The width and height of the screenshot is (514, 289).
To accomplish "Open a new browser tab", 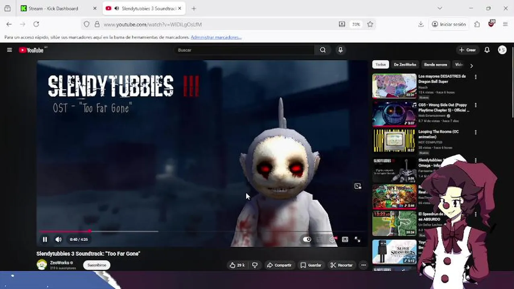I will click(x=194, y=8).
